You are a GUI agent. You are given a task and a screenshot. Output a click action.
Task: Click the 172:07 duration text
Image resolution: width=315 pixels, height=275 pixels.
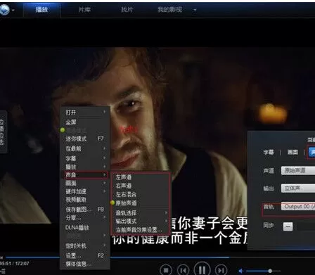23,264
